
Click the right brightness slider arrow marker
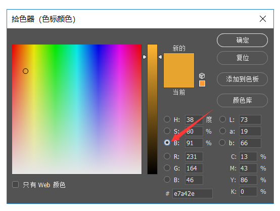point(160,57)
